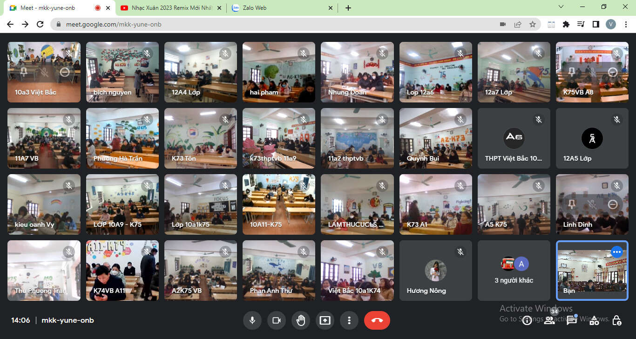This screenshot has height=339, width=636.
Task: Click the 10A11-K75 video tile
Action: click(279, 204)
